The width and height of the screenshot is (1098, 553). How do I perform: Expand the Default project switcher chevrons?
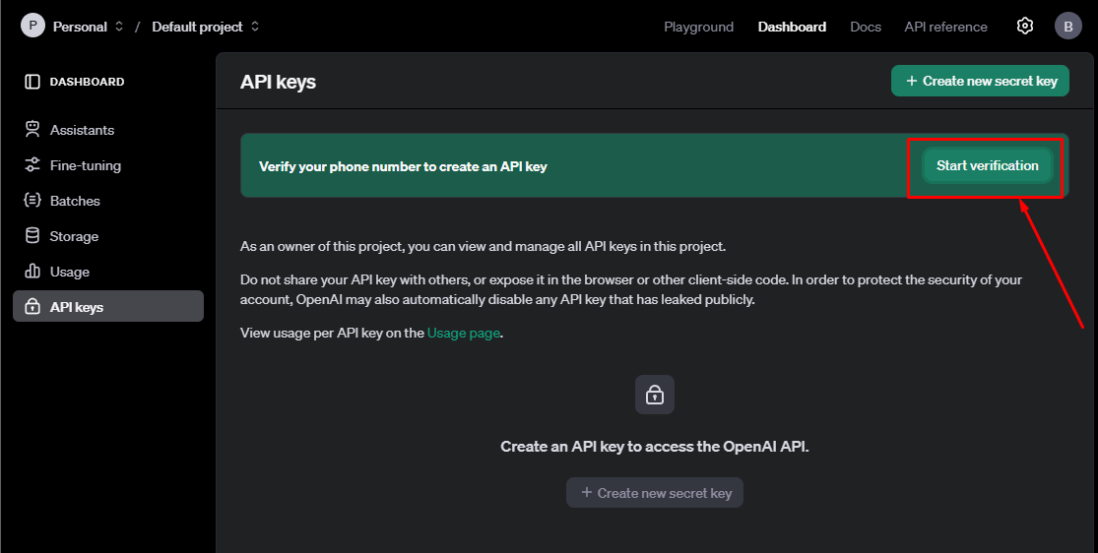point(255,26)
